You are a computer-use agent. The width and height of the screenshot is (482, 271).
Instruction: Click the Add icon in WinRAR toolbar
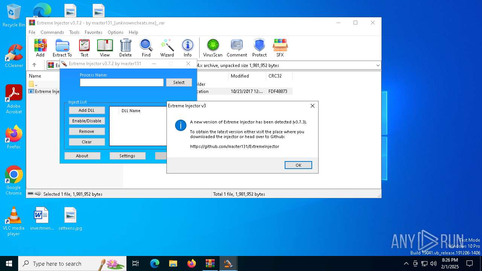pos(40,48)
